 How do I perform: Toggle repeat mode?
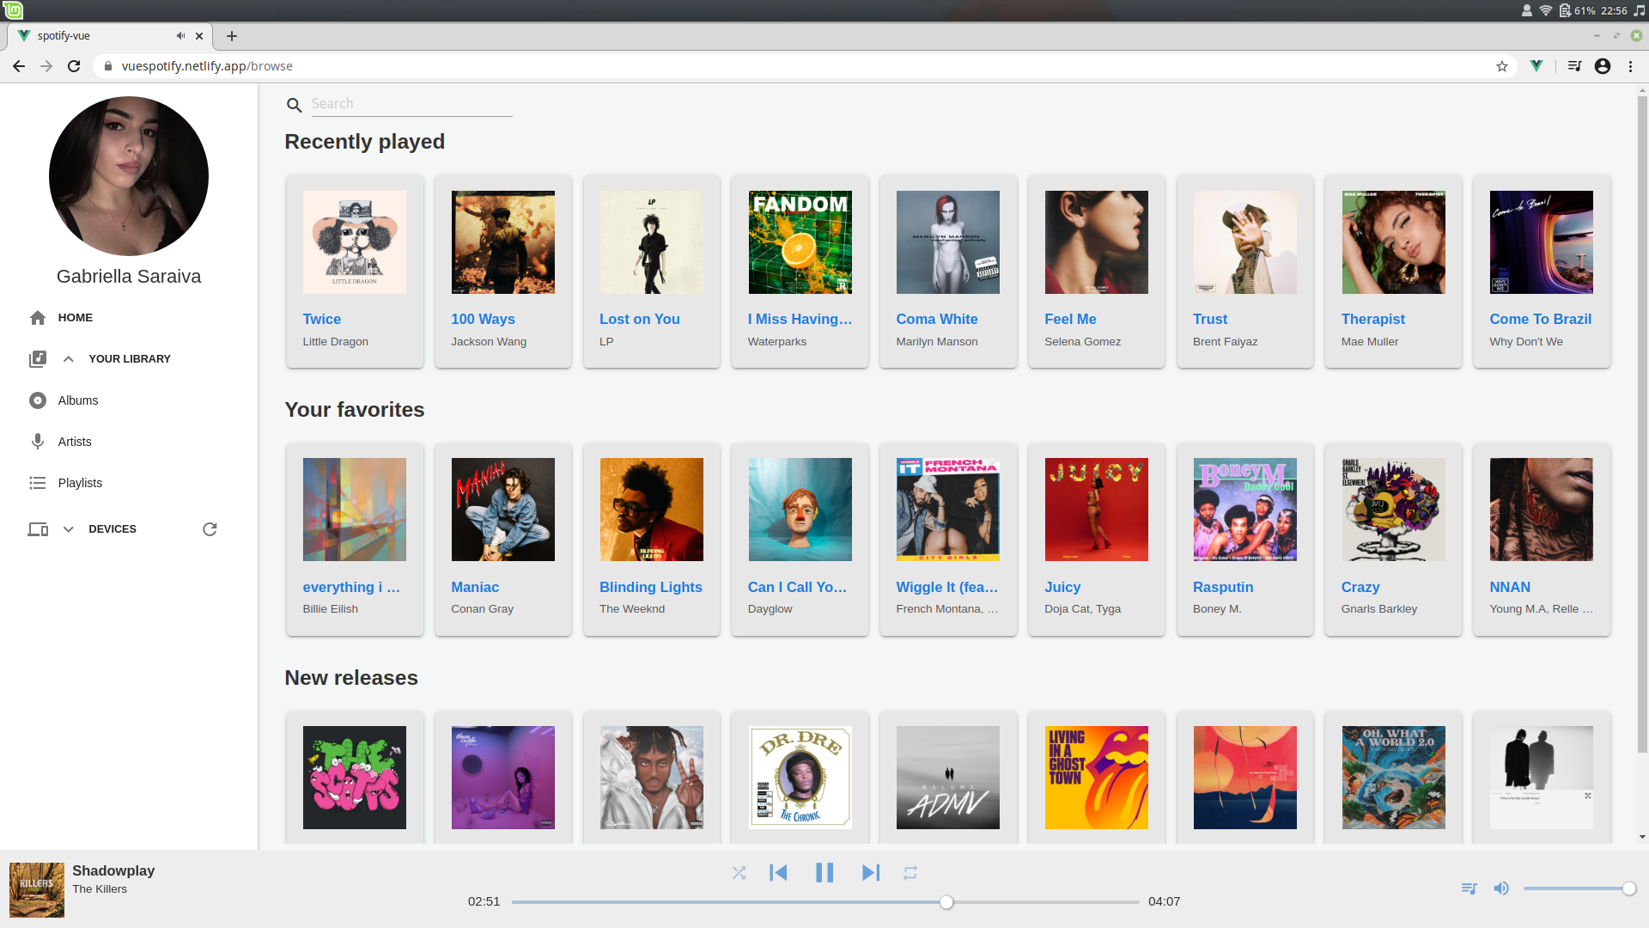pos(910,873)
